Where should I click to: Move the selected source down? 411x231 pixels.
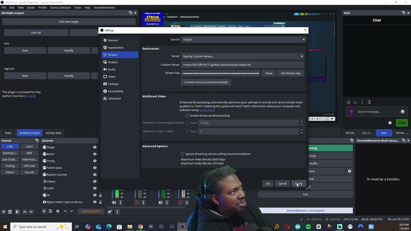tap(71, 211)
